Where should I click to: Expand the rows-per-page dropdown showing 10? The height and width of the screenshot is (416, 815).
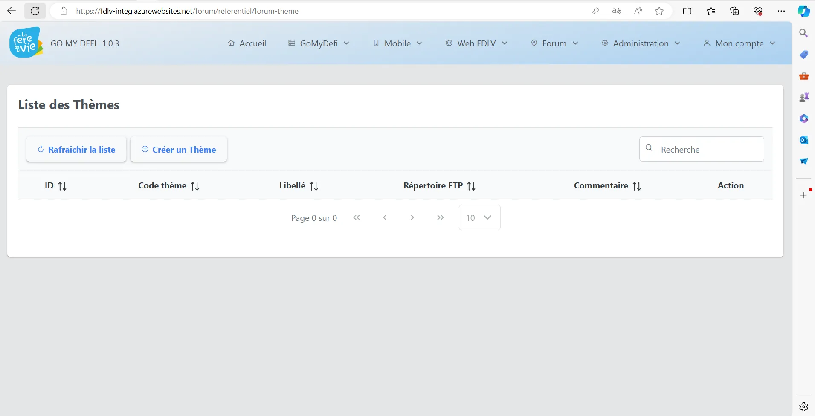[x=479, y=217]
